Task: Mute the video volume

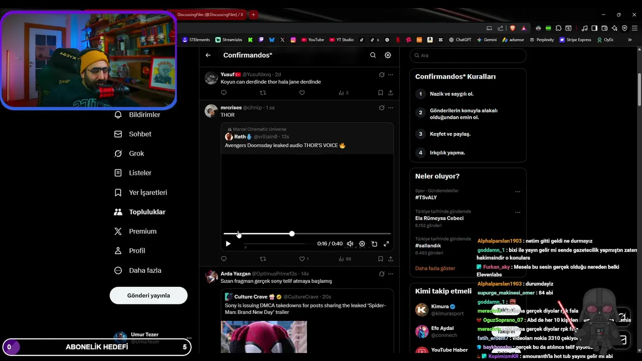Action: 350,244
